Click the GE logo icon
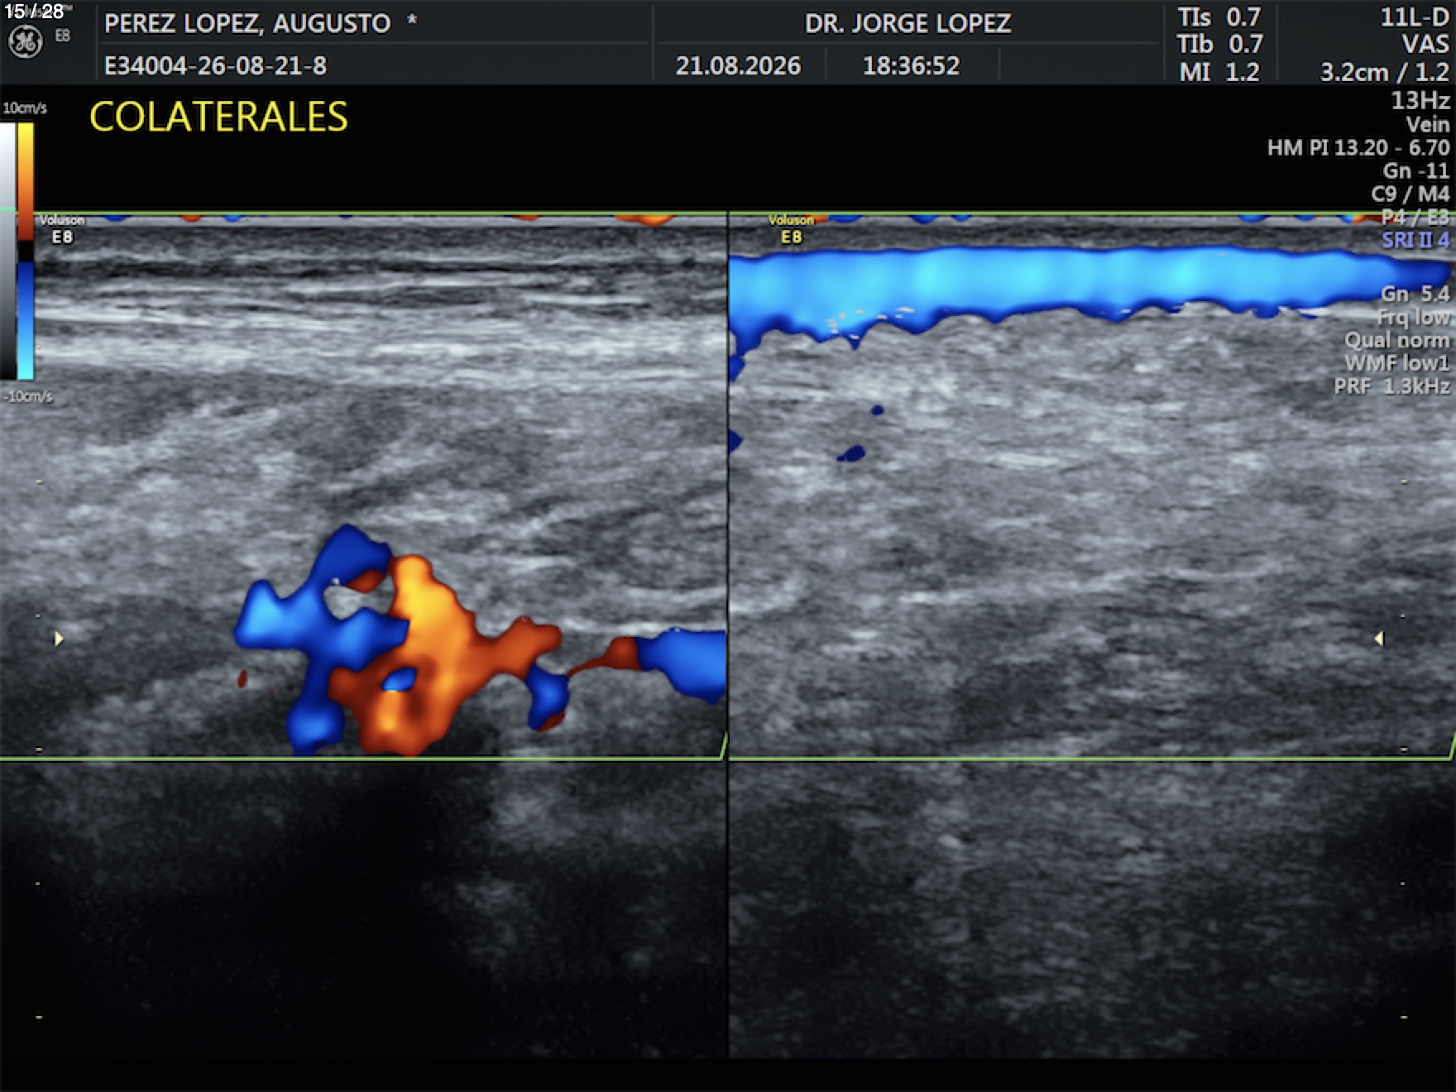Viewport: 1456px width, 1092px height. pos(25,41)
